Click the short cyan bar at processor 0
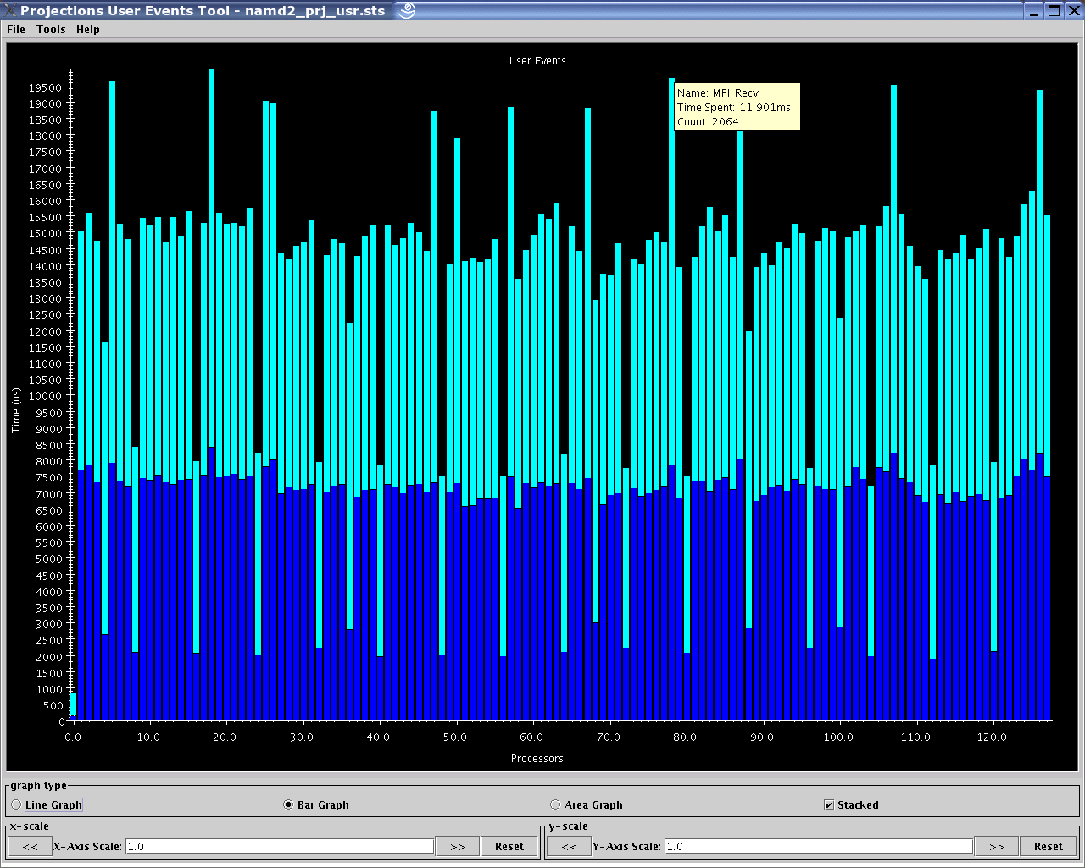This screenshot has height=868, width=1085. tap(74, 704)
